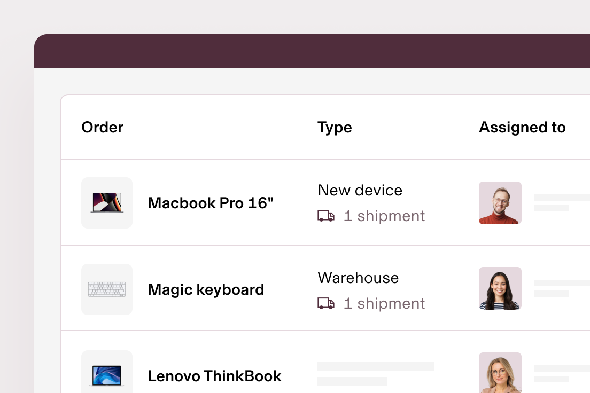This screenshot has height=393, width=590.
Task: Open the dark-haired woman's avatar
Action: (x=500, y=288)
